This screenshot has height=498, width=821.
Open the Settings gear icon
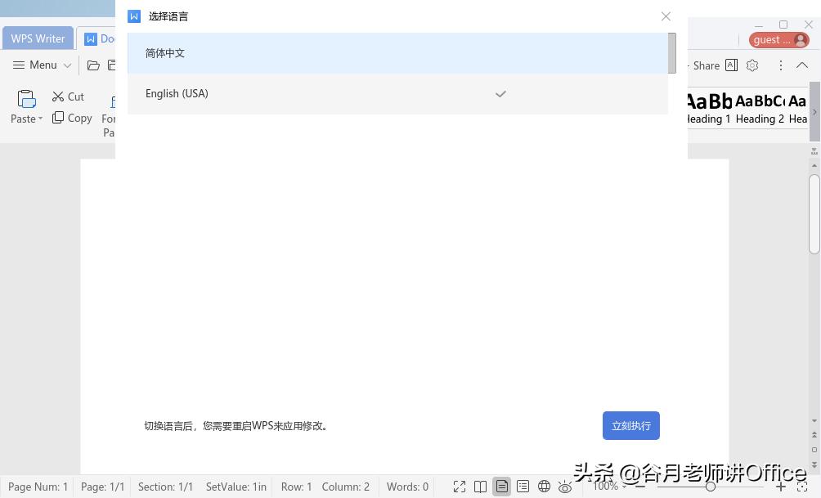[x=751, y=65]
